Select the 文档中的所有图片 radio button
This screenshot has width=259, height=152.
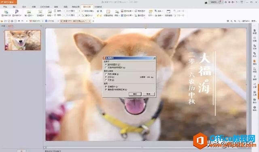(x=106, y=68)
